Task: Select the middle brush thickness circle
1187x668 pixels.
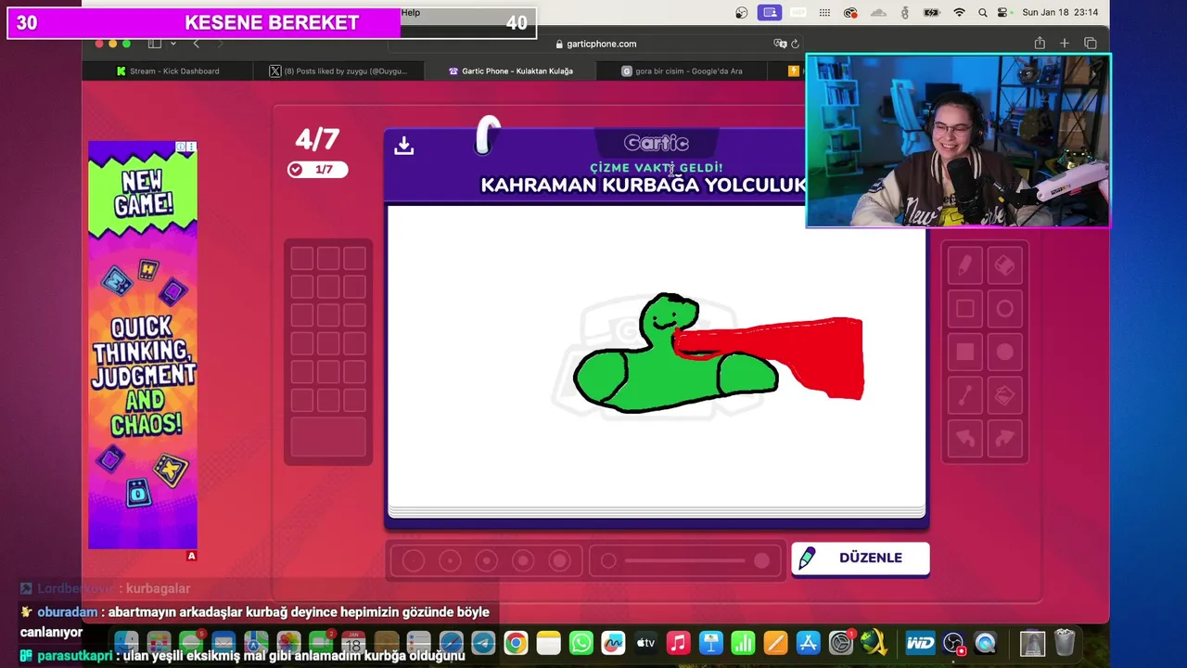Action: tap(486, 560)
